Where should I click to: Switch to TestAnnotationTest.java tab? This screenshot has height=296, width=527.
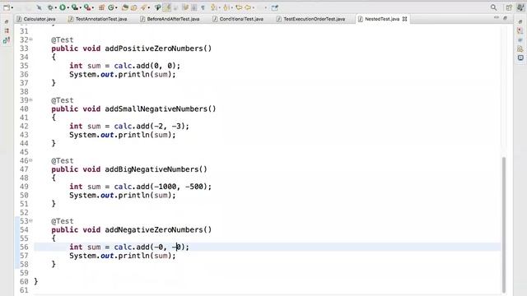coord(98,19)
